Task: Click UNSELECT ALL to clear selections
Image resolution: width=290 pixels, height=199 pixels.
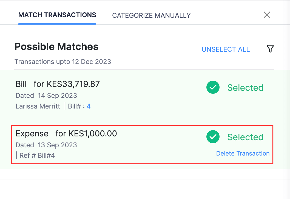Action: pyautogui.click(x=226, y=49)
